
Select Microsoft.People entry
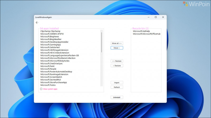[x=48, y=69]
